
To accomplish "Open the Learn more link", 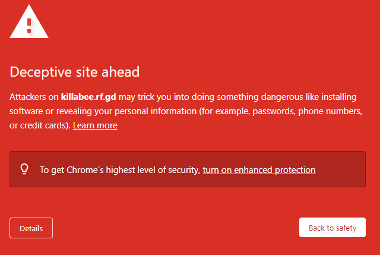I will click(x=95, y=125).
